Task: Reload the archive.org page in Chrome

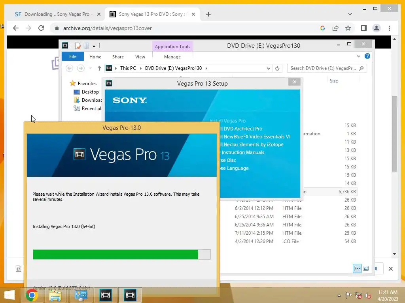Action: coord(41,28)
